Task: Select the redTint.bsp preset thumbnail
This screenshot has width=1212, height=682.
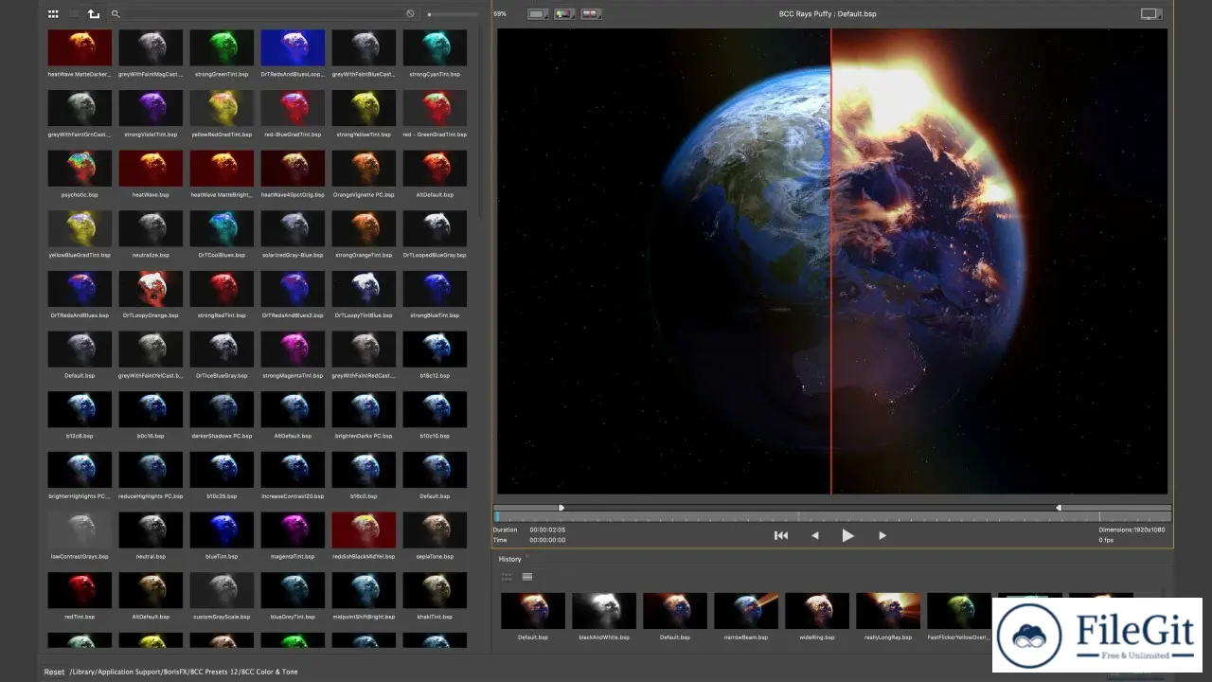Action: [80, 590]
